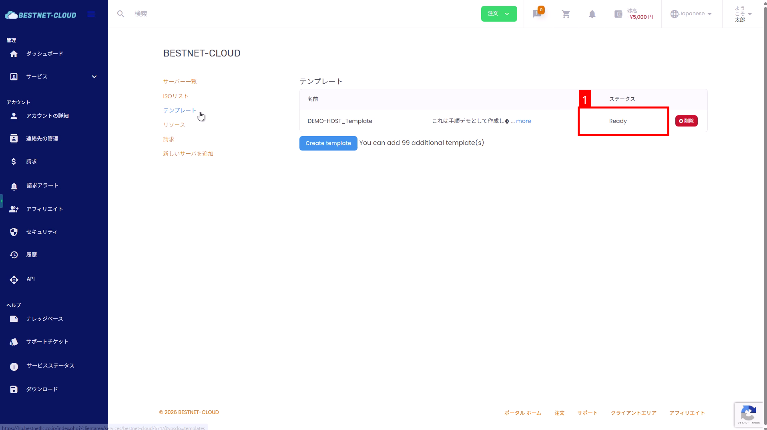Go to the リソース section
The width and height of the screenshot is (767, 430).
(x=174, y=125)
